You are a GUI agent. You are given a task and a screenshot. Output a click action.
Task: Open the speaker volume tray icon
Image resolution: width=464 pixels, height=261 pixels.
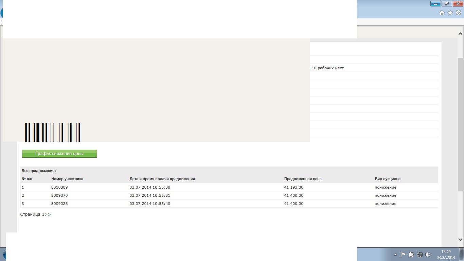click(x=428, y=255)
